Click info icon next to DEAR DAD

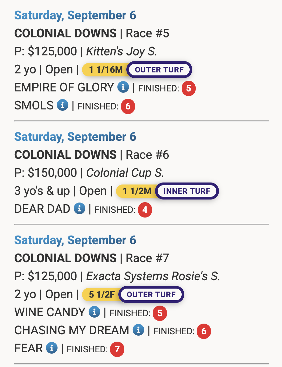tap(79, 209)
